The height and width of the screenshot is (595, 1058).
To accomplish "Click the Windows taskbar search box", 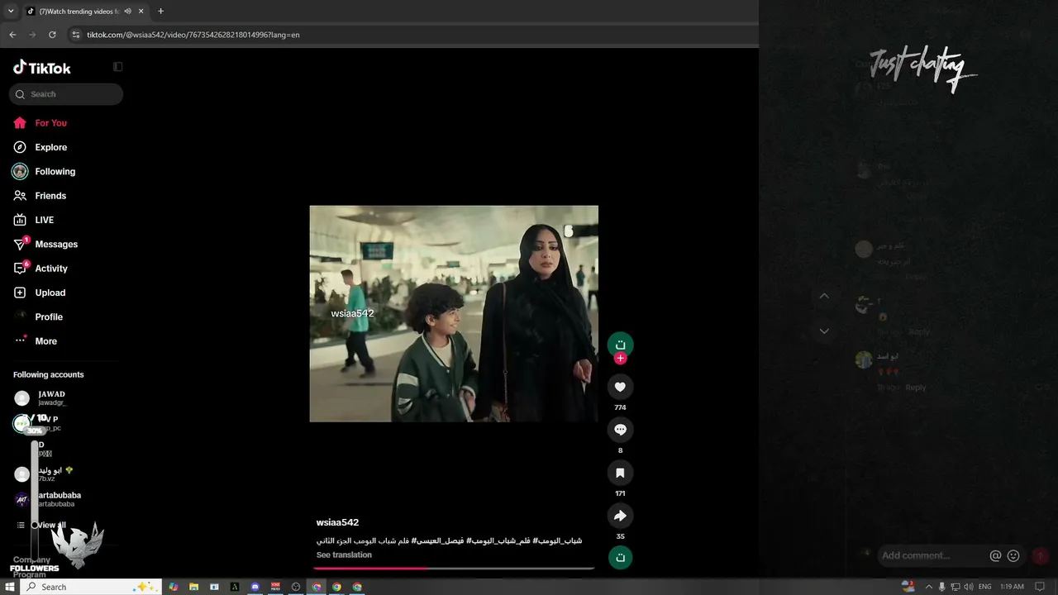I will pos(89,587).
